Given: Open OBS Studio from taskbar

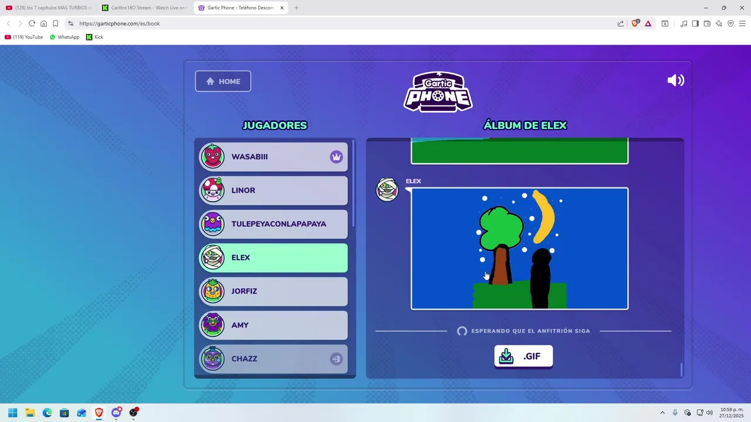Looking at the screenshot, I should coord(133,413).
